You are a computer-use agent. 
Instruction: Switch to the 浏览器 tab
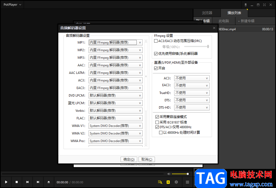207,13
